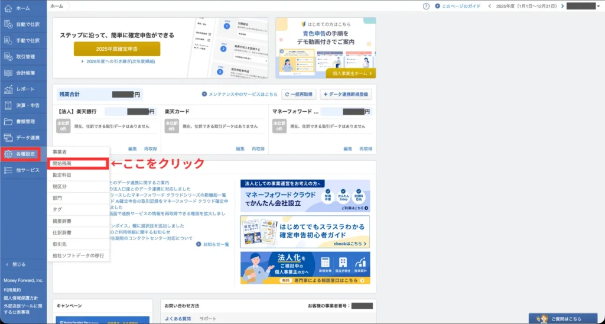Click 再取得 under 【法人】楽天銀行
Screen dimensions: 605x324
tap(150, 148)
